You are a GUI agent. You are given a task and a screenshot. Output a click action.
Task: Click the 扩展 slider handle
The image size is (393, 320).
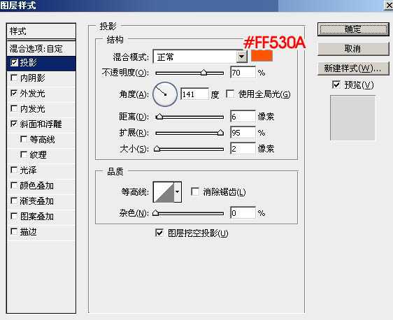(x=220, y=133)
